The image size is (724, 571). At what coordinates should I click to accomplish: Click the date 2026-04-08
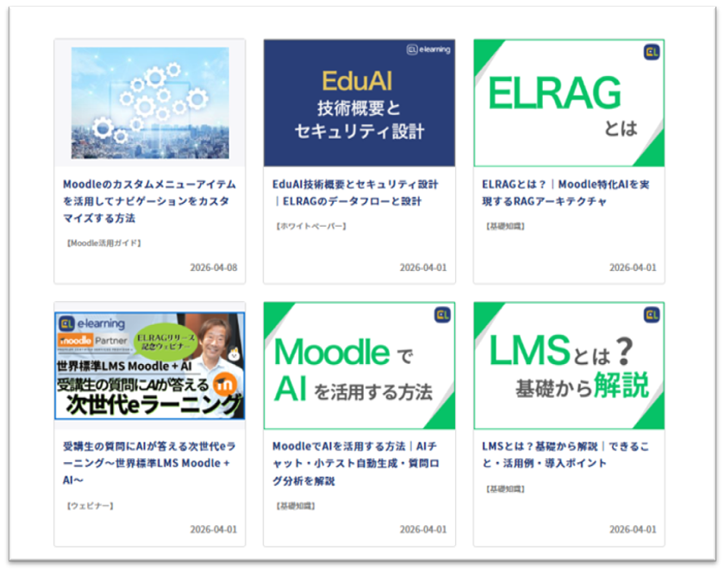pos(214,267)
